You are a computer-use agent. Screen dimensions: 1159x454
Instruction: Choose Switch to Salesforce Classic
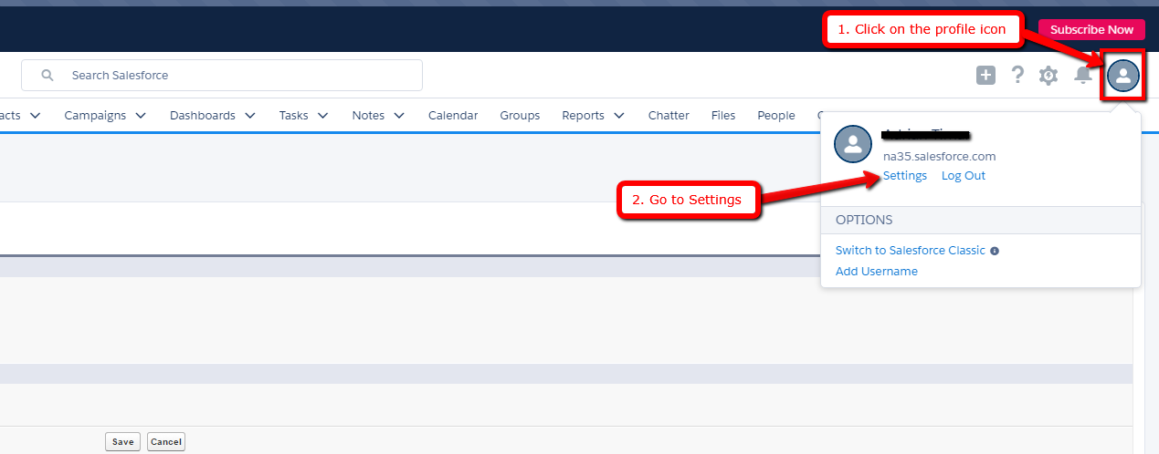pos(911,251)
